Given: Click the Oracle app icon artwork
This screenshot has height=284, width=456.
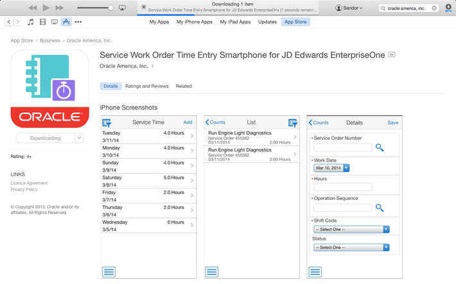Looking at the screenshot, I should point(50,88).
